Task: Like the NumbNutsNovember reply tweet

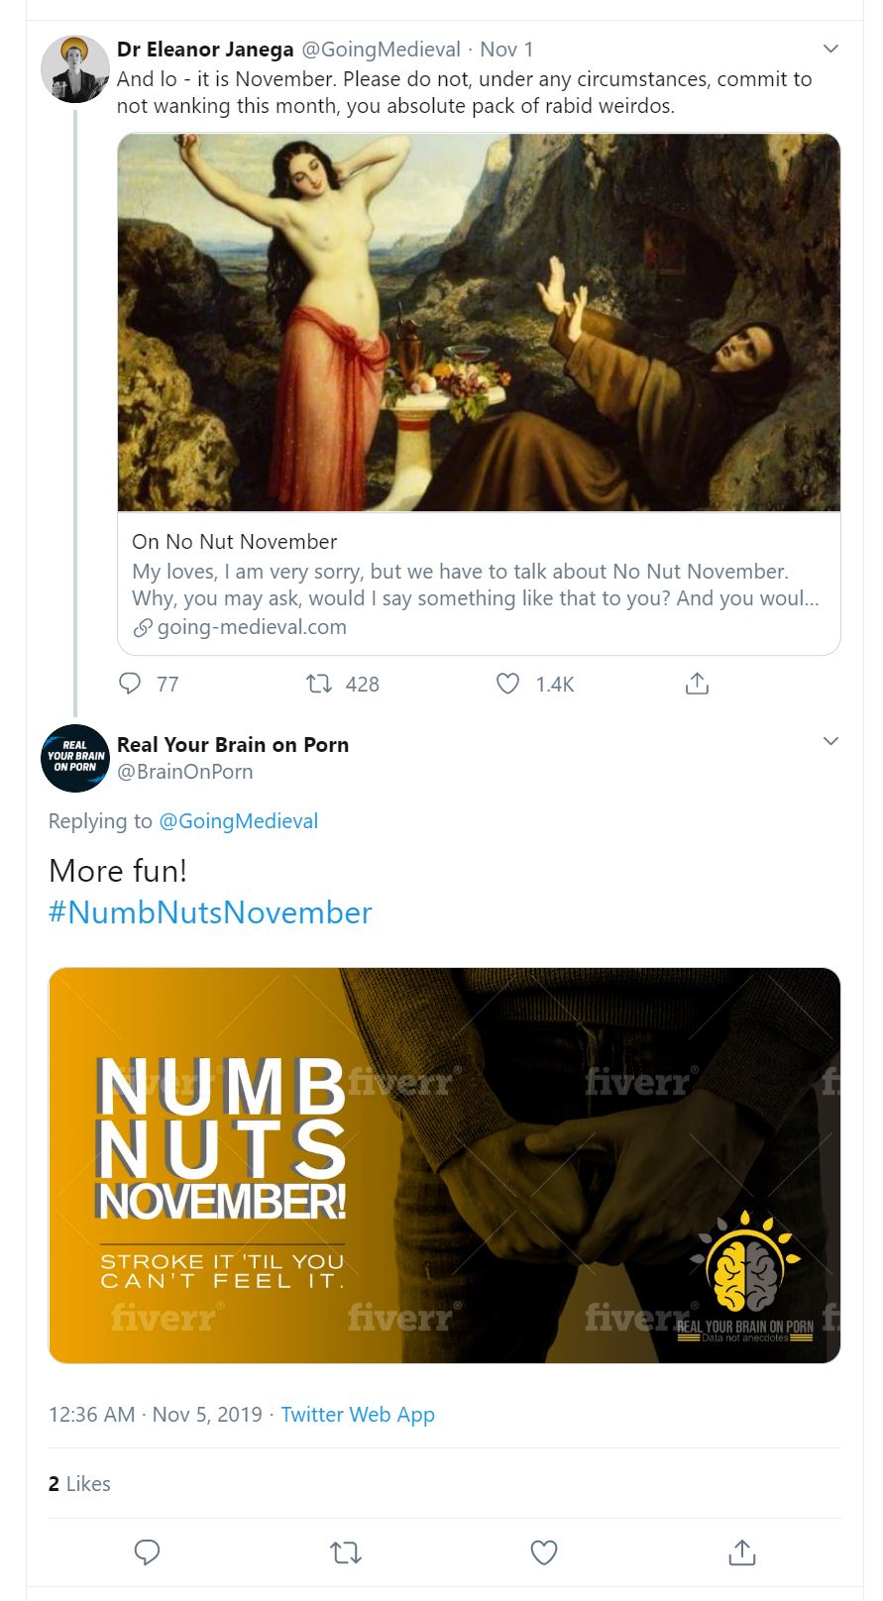Action: 544,1551
